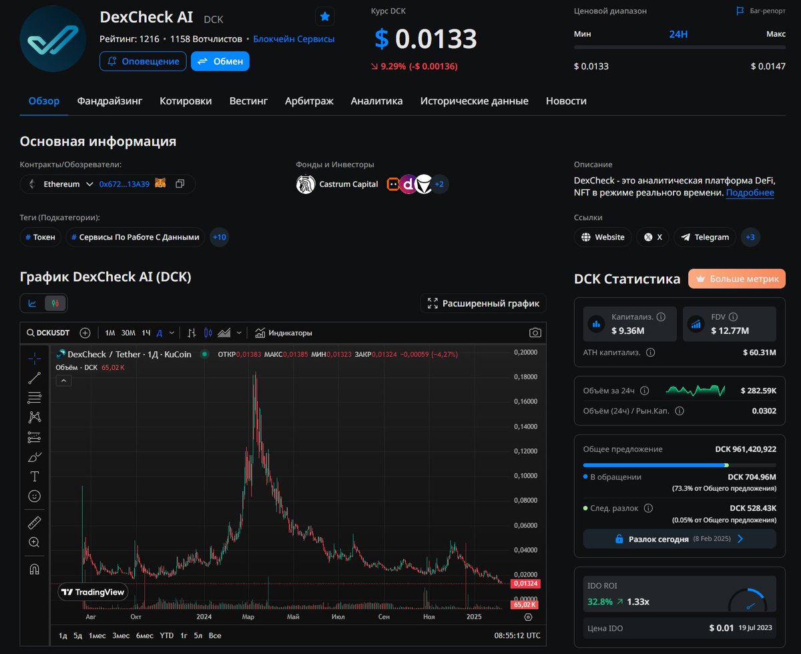Select the brush drawing tool

point(34,457)
